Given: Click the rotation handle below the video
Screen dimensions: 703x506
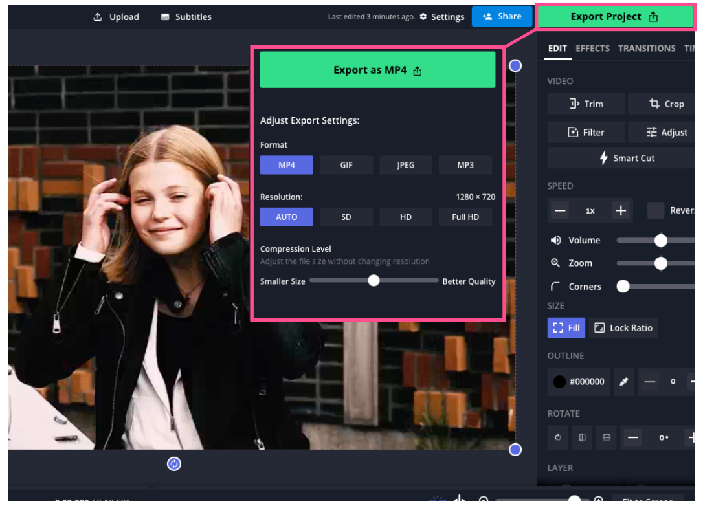Looking at the screenshot, I should pyautogui.click(x=173, y=463).
